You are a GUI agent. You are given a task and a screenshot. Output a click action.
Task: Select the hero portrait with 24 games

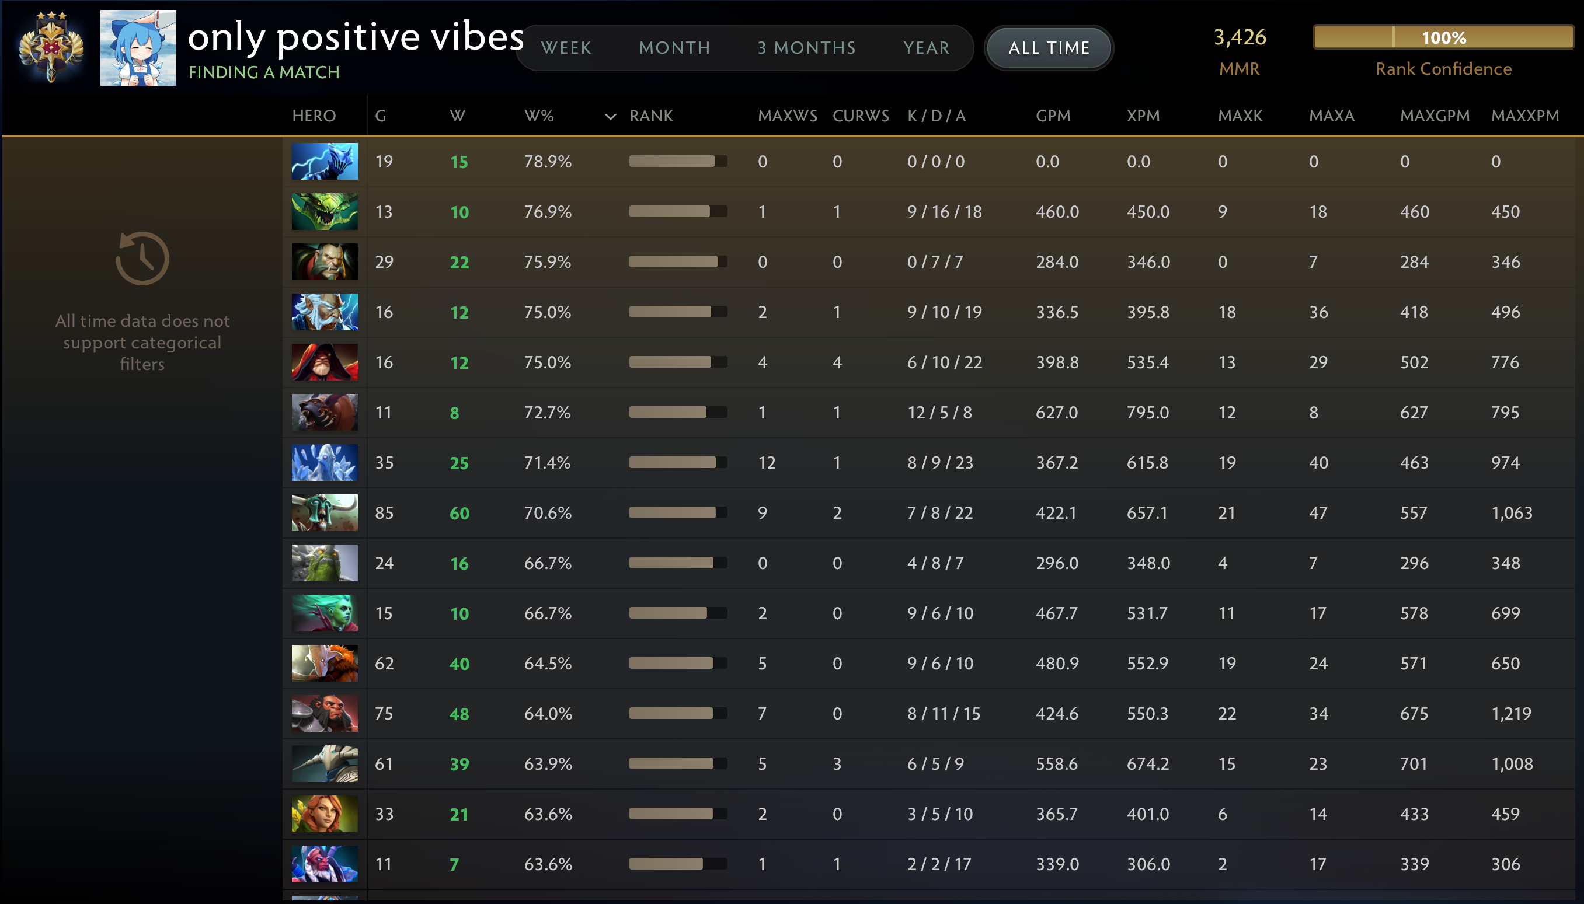[x=325, y=563]
